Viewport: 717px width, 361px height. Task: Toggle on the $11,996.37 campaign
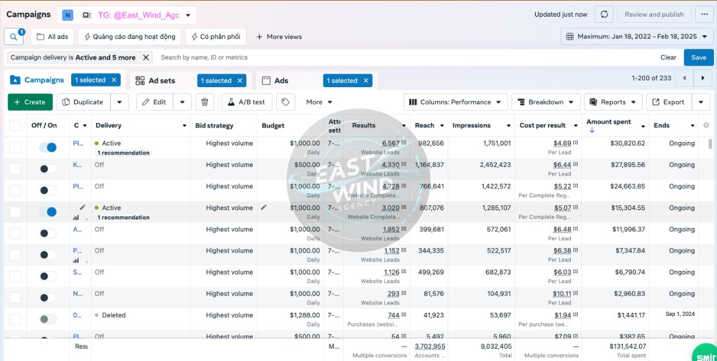click(48, 233)
